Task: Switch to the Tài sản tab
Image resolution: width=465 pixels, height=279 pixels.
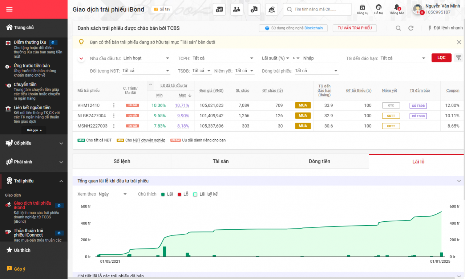Action: coord(221,161)
